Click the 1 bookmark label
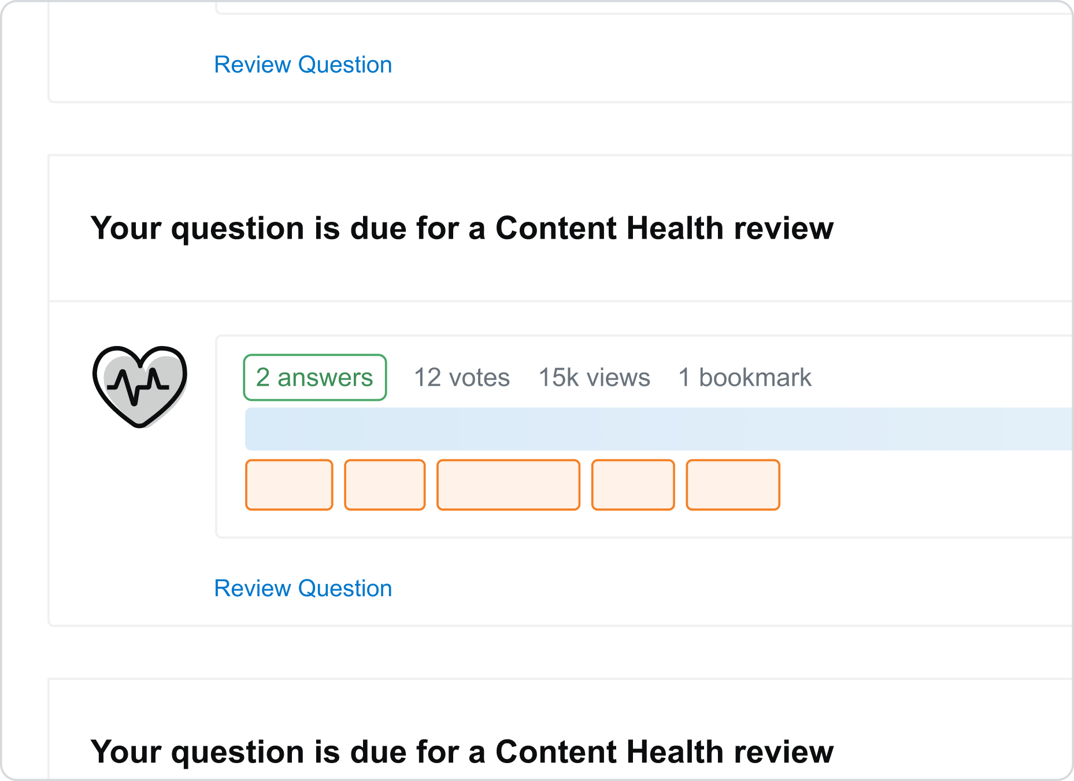Viewport: 1074px width, 781px height. point(745,377)
